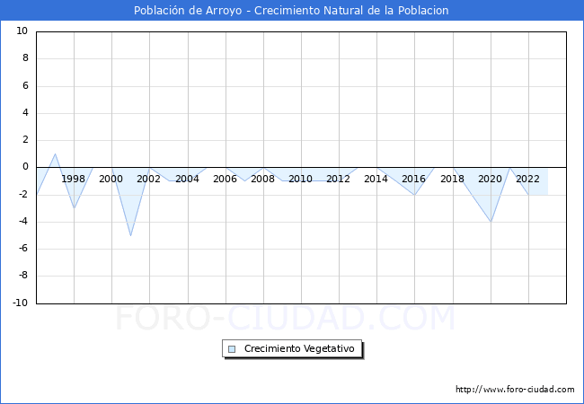Click the lowest dip at minus five

click(x=130, y=235)
